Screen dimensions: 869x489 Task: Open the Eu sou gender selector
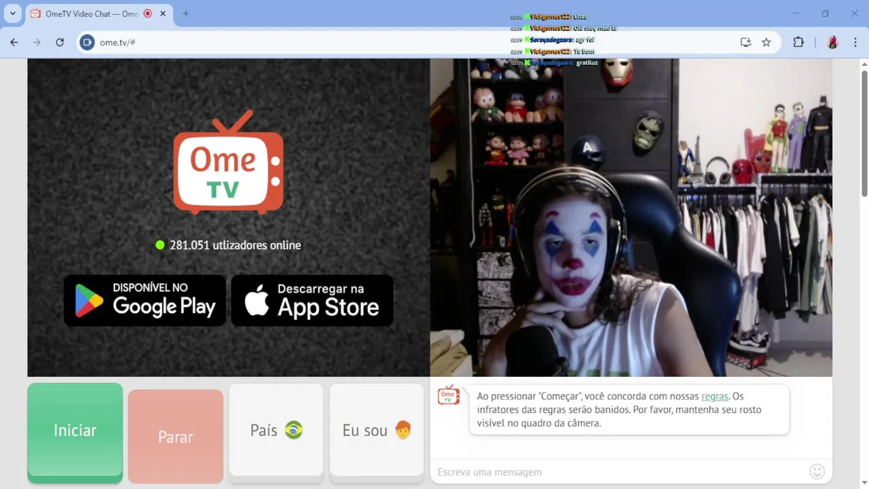tap(377, 430)
